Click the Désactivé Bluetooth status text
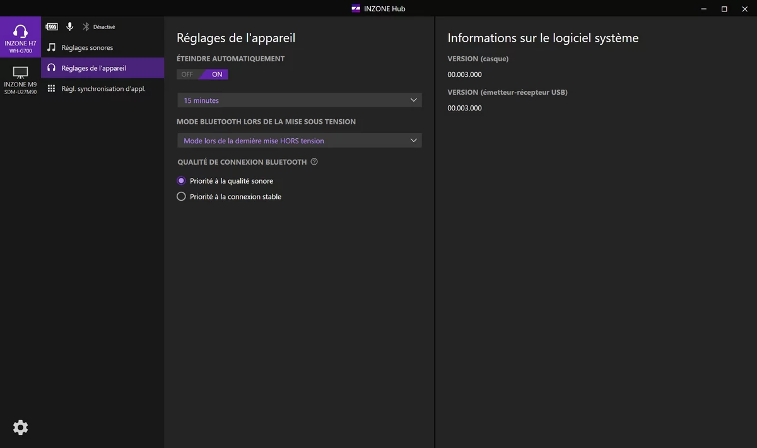The width and height of the screenshot is (757, 448). tap(104, 27)
